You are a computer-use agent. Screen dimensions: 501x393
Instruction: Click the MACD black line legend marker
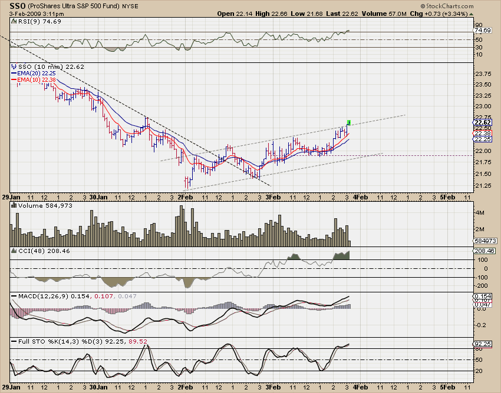tap(14, 296)
